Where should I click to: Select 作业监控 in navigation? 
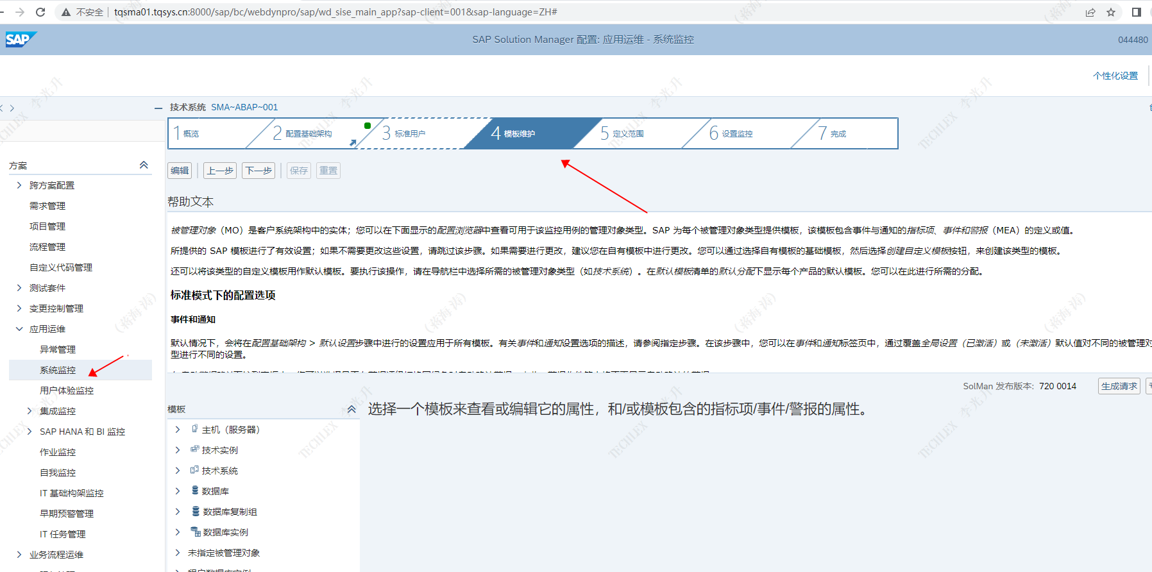pyautogui.click(x=58, y=452)
